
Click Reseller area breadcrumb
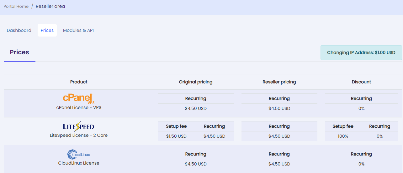pos(50,6)
